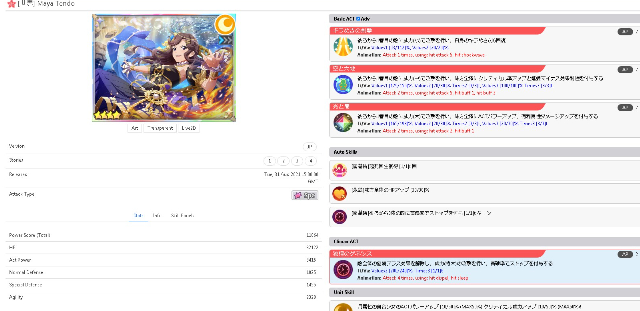Viewport: 640px width, 311px height.
Task: Click the 光と闇 skill icon
Action: click(x=343, y=123)
